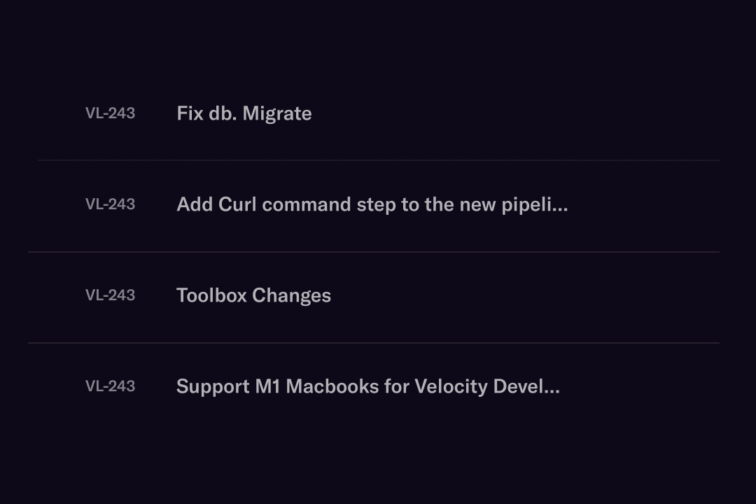Open the "Fix db. Migrate" issue
This screenshot has width=756, height=504.
(x=244, y=113)
